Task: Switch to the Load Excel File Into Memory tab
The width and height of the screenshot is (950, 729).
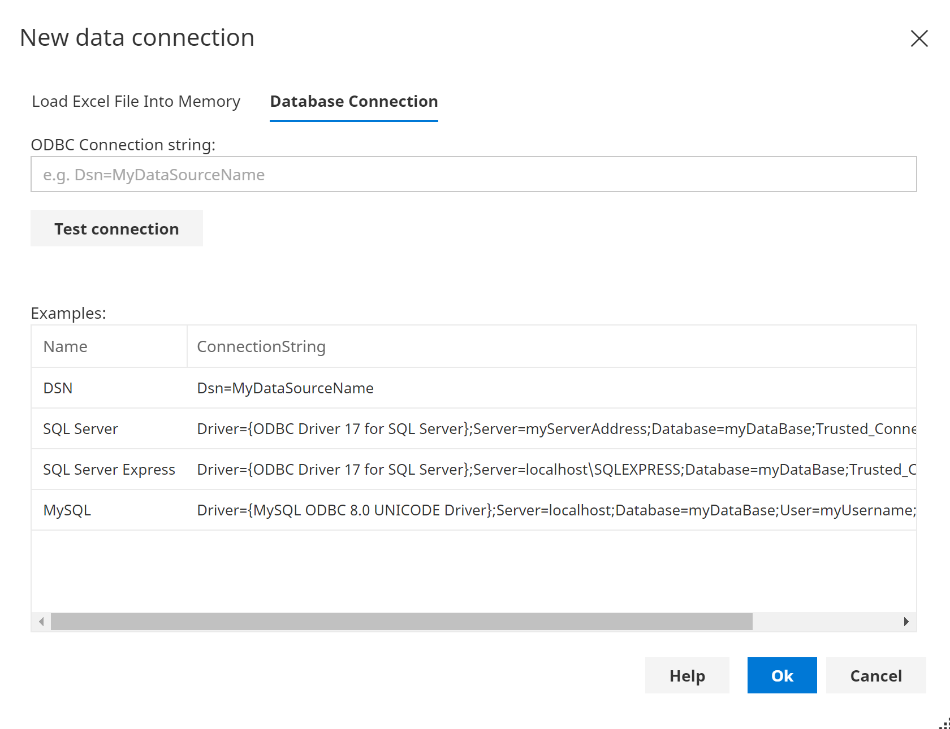Action: pos(136,102)
